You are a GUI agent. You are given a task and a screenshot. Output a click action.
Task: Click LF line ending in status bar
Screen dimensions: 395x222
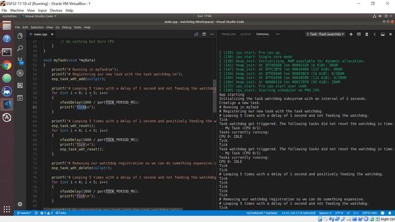(348, 213)
